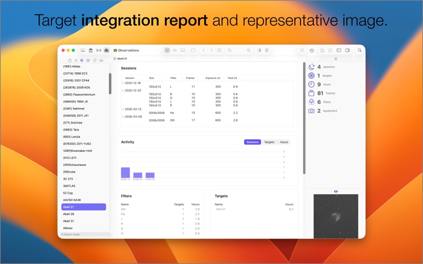Image resolution: width=423 pixels, height=264 pixels.
Task: Switch Activity chart to Sessions
Action: [x=253, y=142]
